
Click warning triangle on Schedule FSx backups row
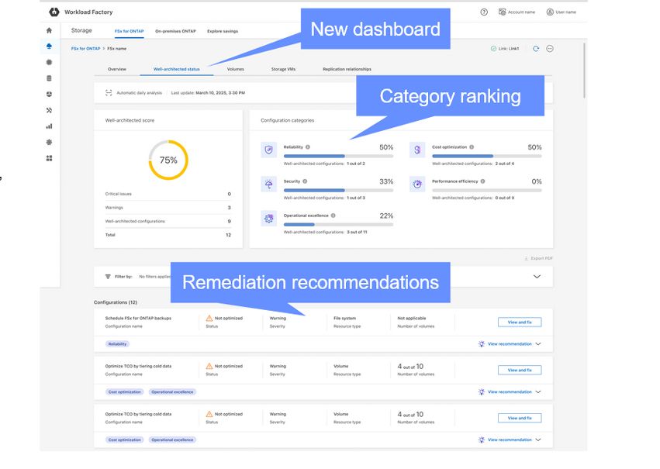(x=209, y=318)
